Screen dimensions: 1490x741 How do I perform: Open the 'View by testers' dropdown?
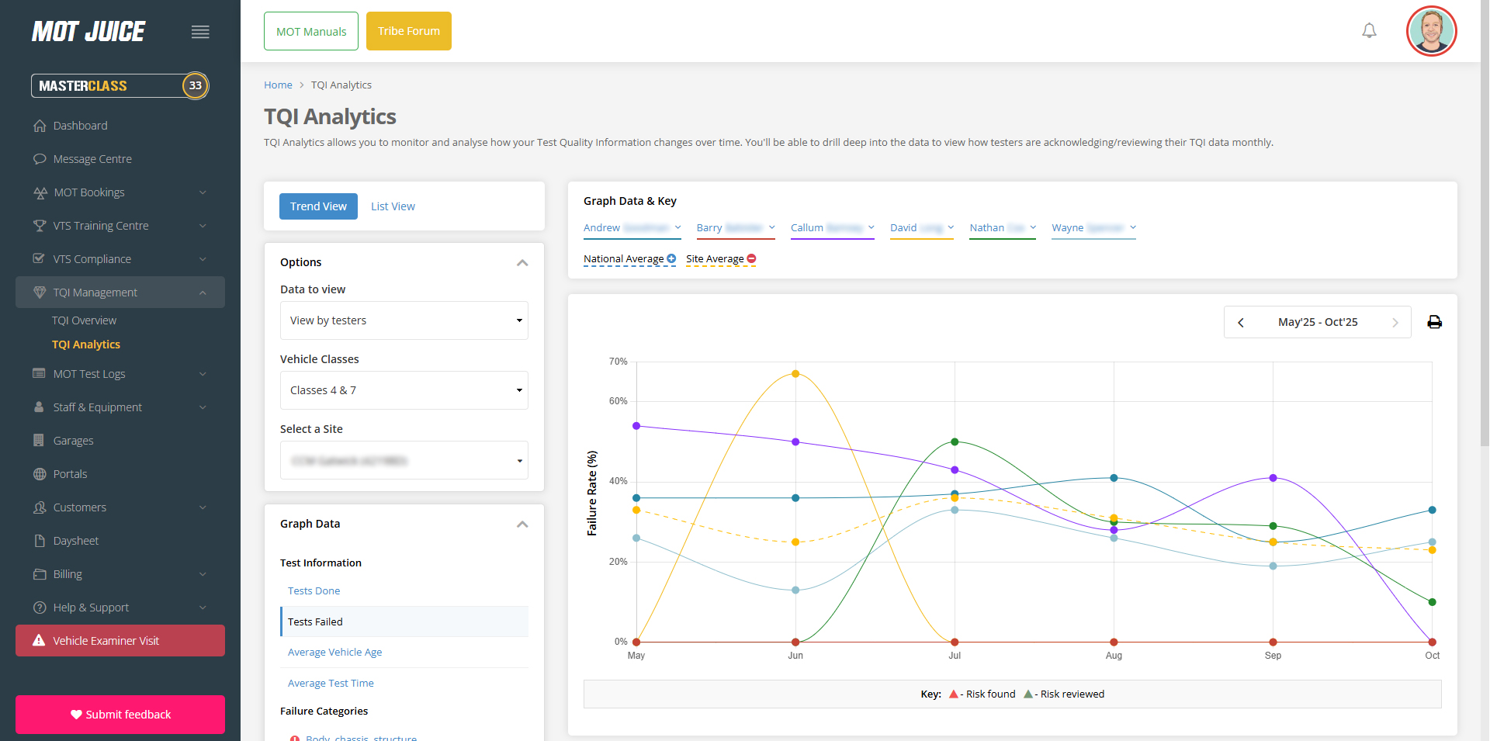404,320
